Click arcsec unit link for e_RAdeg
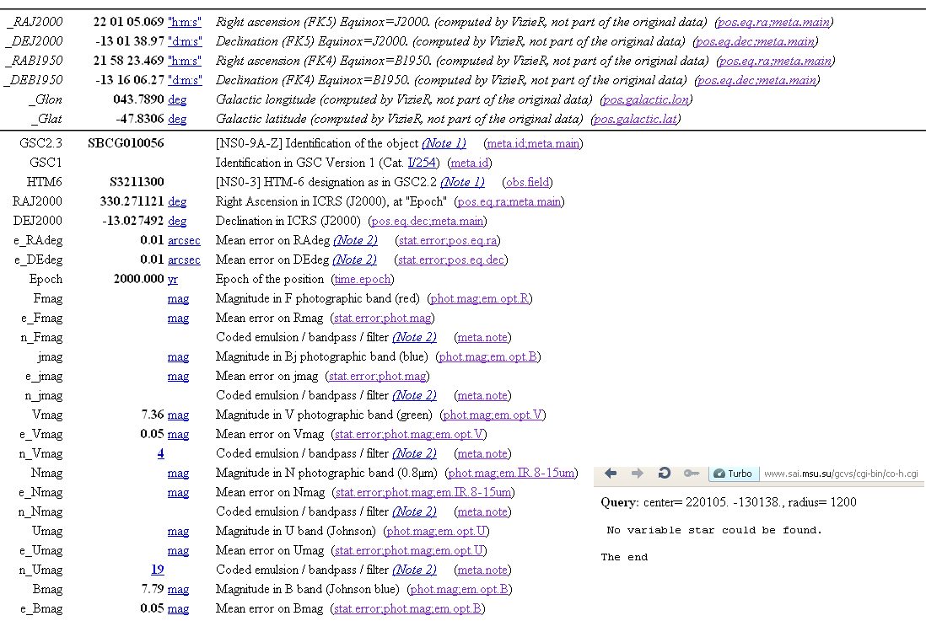The height and width of the screenshot is (621, 926). 184,240
